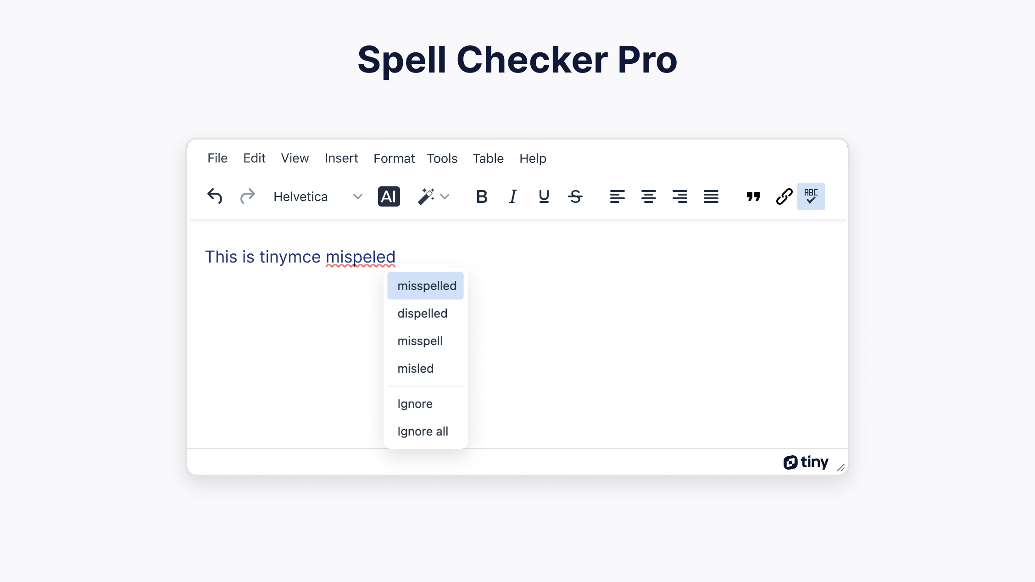The width and height of the screenshot is (1035, 582).
Task: Click the magic wand AI shortcuts icon
Action: tap(426, 196)
